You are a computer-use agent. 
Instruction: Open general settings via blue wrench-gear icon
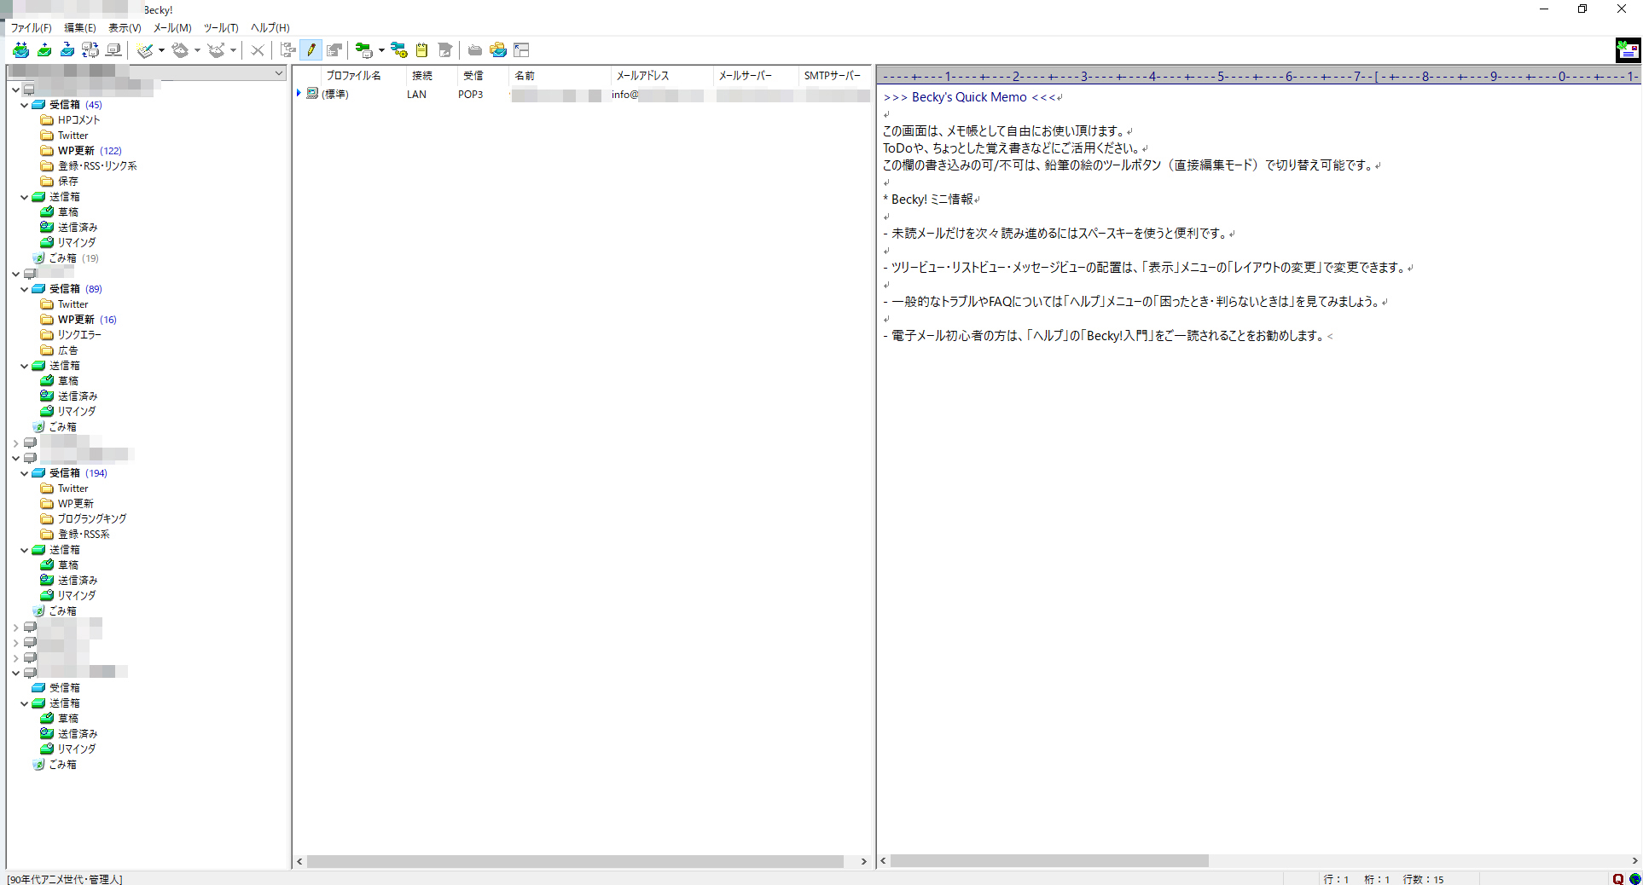point(398,50)
